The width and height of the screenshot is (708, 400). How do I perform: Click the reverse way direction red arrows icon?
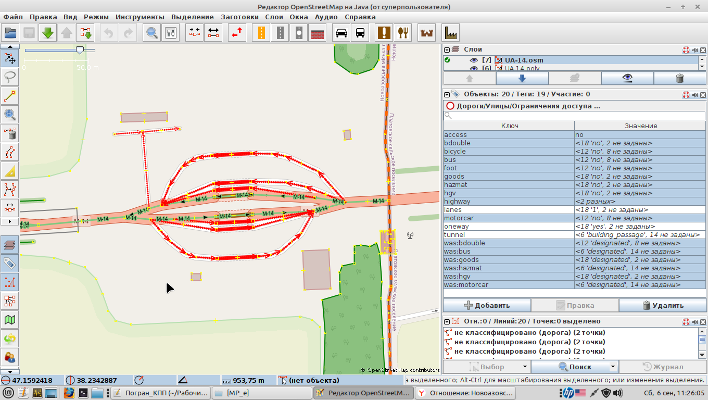coord(237,33)
